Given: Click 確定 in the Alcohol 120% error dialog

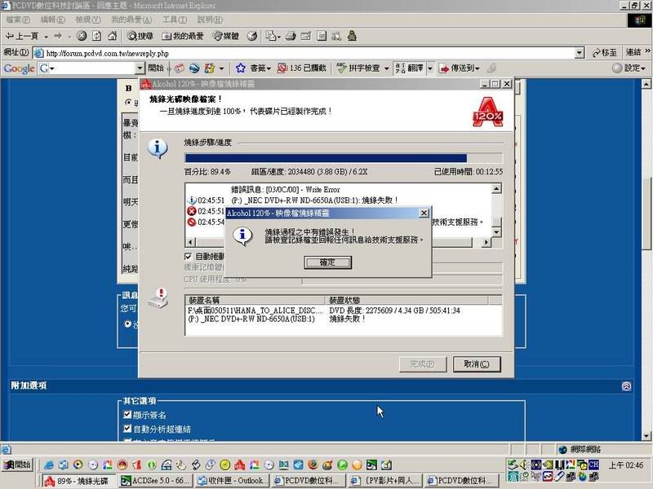Looking at the screenshot, I should pyautogui.click(x=328, y=262).
